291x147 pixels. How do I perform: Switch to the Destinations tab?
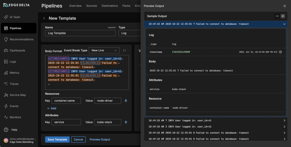pyautogui.click(x=109, y=6)
